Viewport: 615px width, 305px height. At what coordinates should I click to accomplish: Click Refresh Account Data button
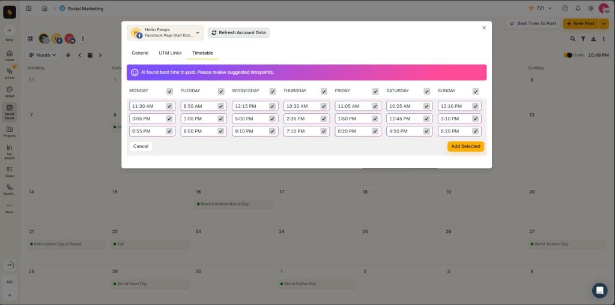click(238, 32)
